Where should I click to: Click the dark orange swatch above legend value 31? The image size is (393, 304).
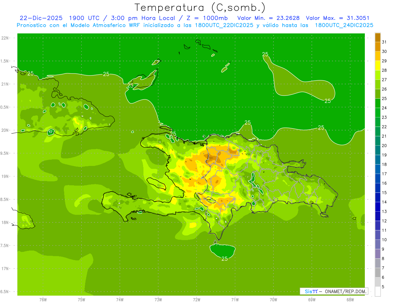378,37
